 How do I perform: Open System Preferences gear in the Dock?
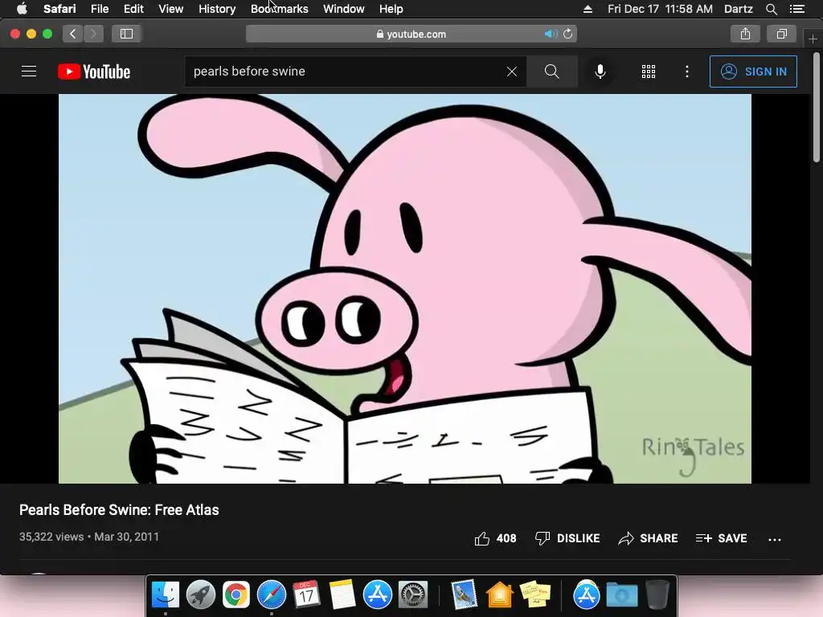coord(413,595)
